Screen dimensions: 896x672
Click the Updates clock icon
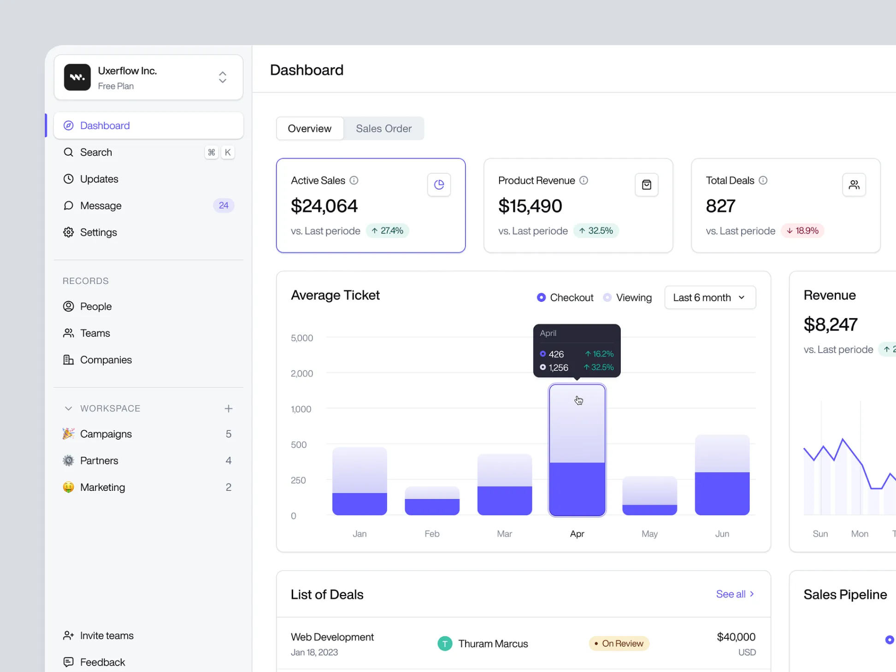(x=68, y=179)
